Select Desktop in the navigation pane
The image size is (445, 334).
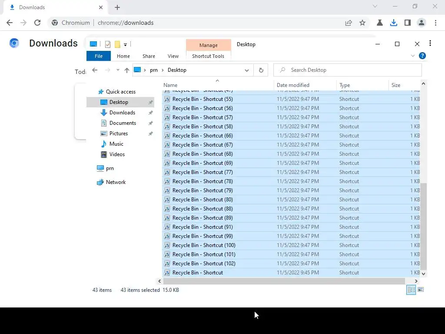coord(120,102)
